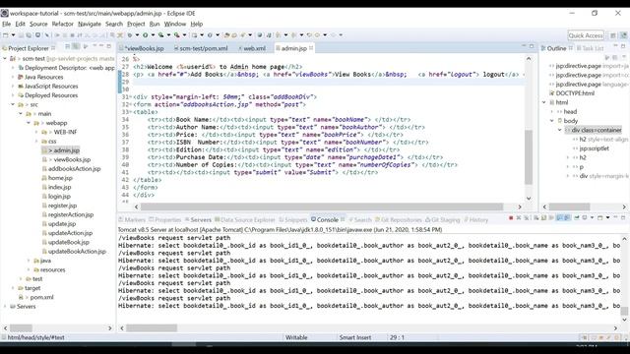This screenshot has height=354, width=630.
Task: Open the Markers view tab
Action: point(132,220)
